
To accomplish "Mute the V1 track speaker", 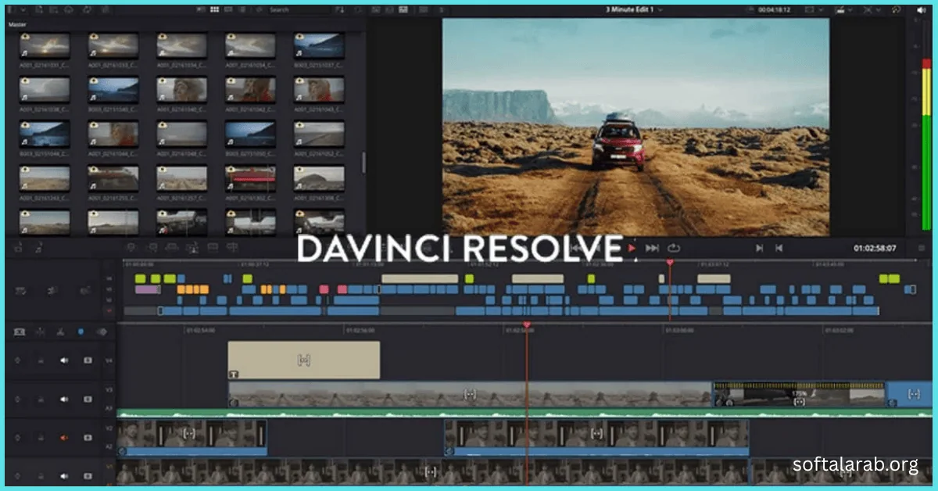I will coord(65,475).
